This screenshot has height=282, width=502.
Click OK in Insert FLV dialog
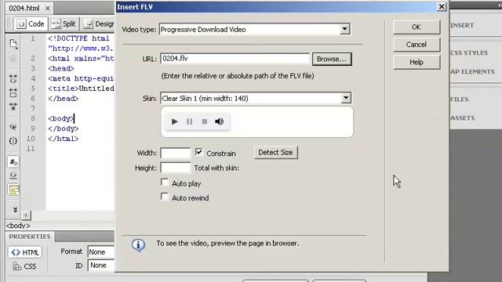[x=417, y=27]
